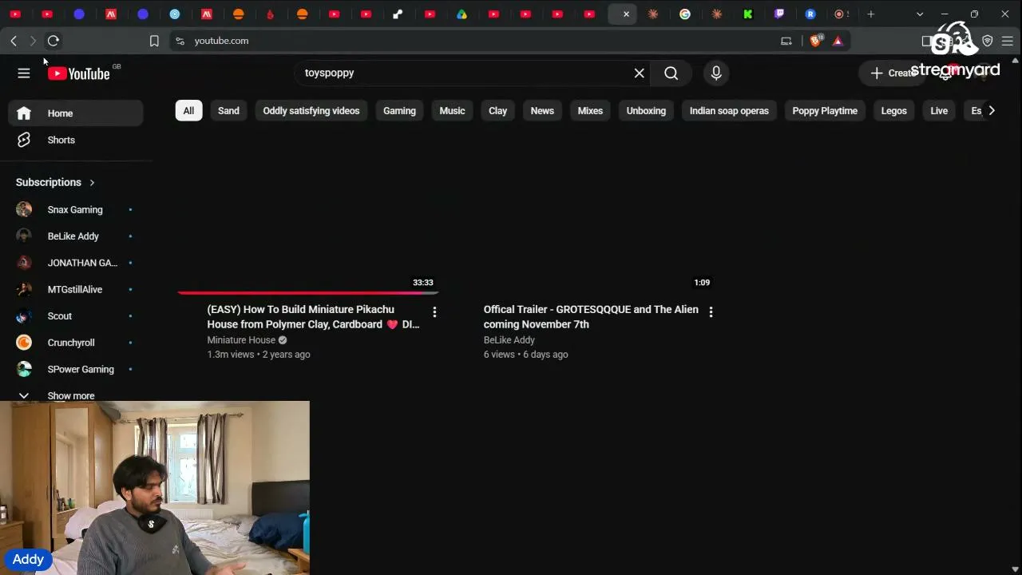Click the 33:33 duration badge
The width and height of the screenshot is (1022, 575).
[423, 283]
